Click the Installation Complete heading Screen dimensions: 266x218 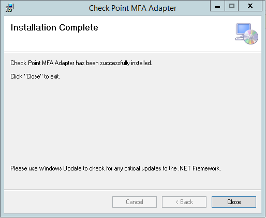pos(54,27)
